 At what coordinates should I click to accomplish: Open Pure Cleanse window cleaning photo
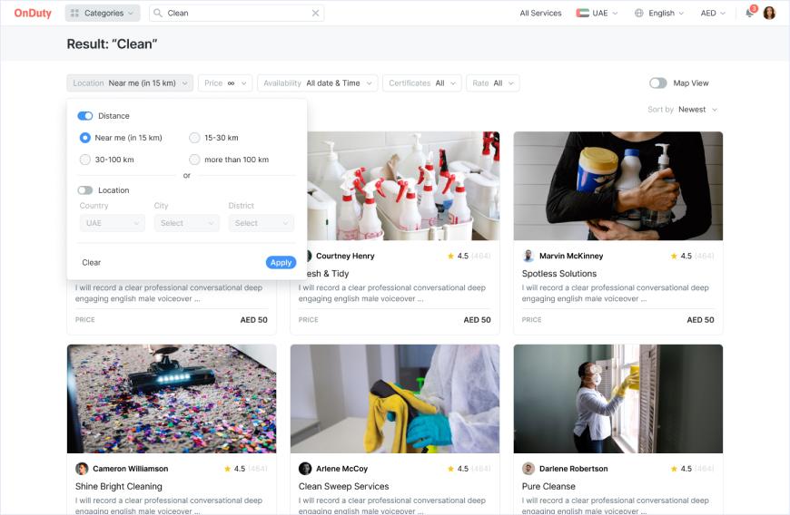[618, 399]
